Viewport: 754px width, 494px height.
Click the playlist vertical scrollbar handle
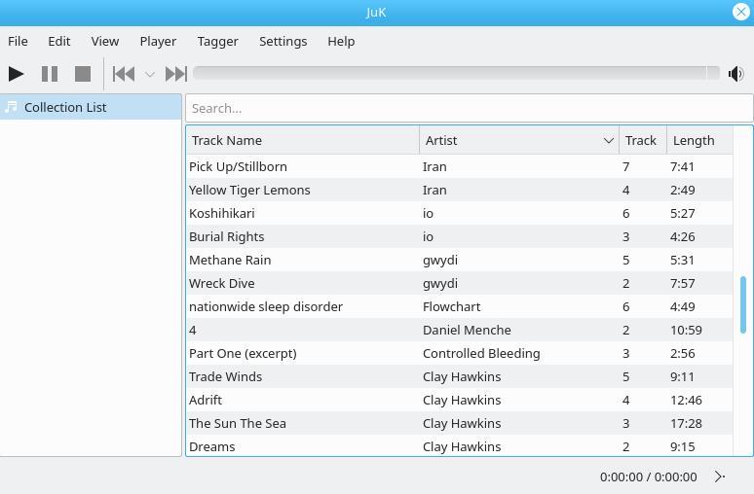(743, 304)
